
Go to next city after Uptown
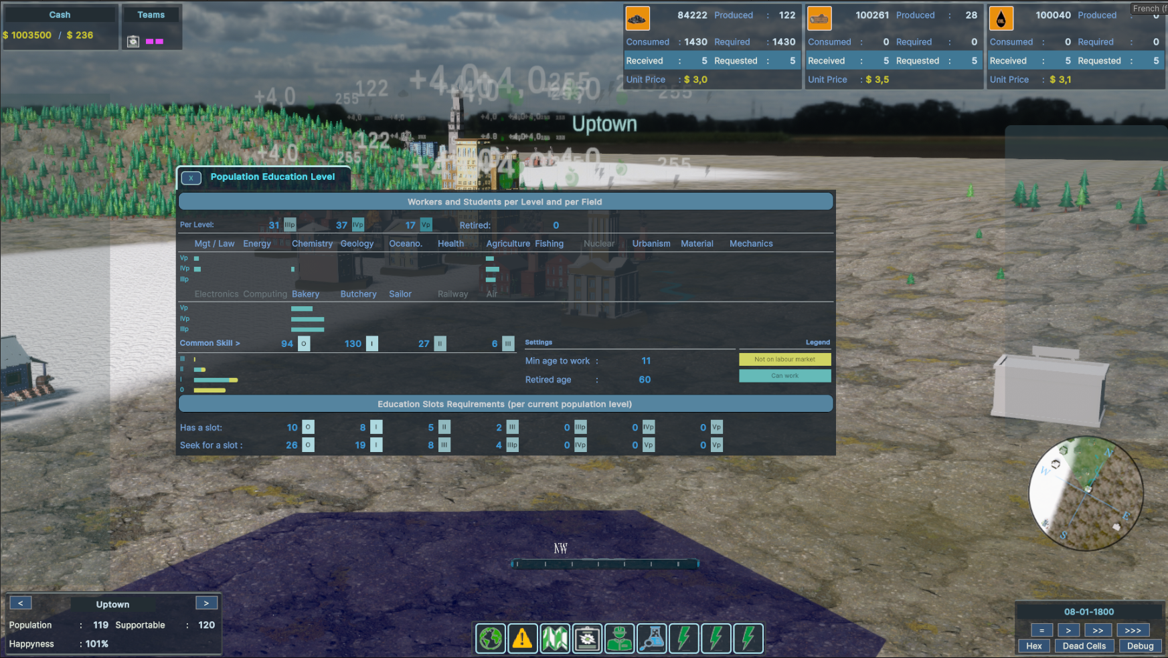click(x=206, y=603)
